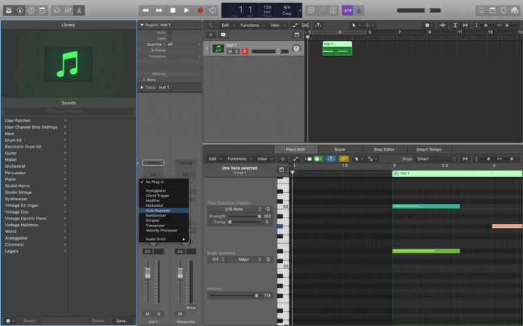
Task: Collapse the Region Inst 1 disclosure triangle
Action: click(x=142, y=25)
